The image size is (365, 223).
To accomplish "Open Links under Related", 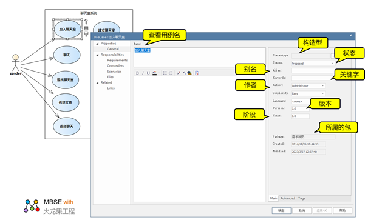I will 111,88.
